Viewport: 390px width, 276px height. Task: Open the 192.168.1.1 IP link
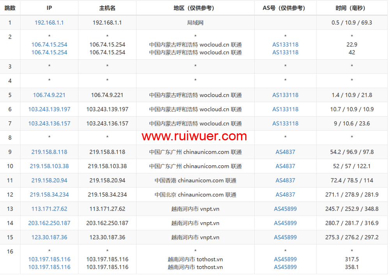pos(49,23)
